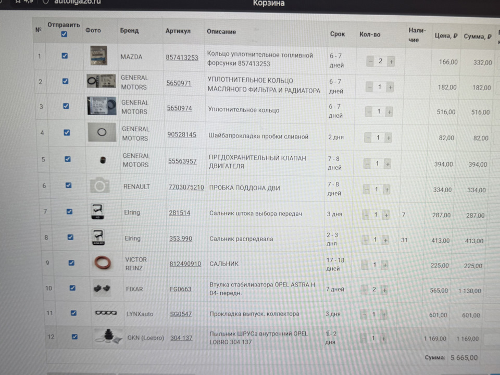Uncheck checkbox for LYNXauto row 11
The image size is (500, 375).
tap(73, 313)
